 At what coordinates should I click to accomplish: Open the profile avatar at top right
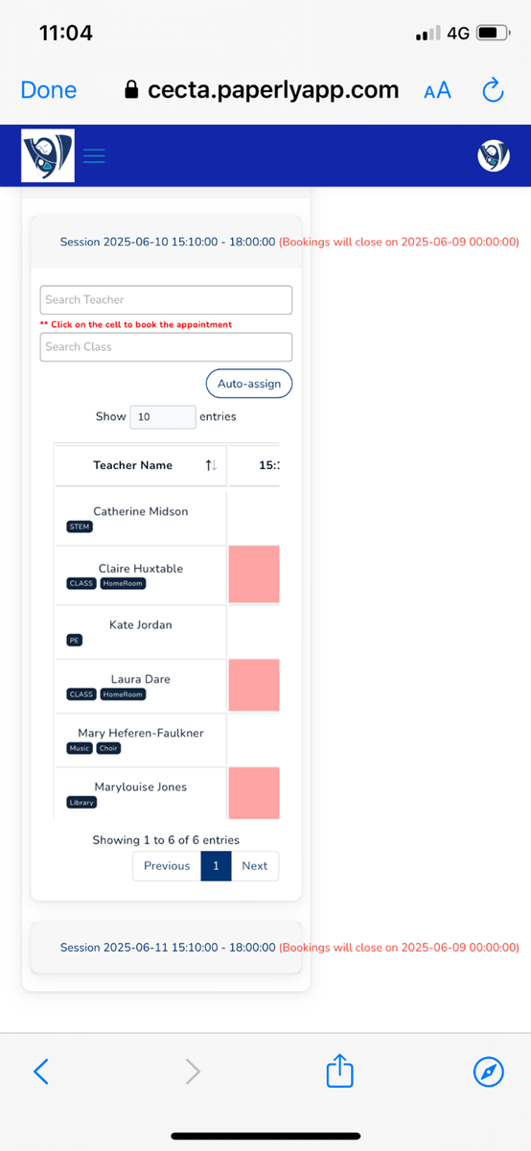point(494,155)
